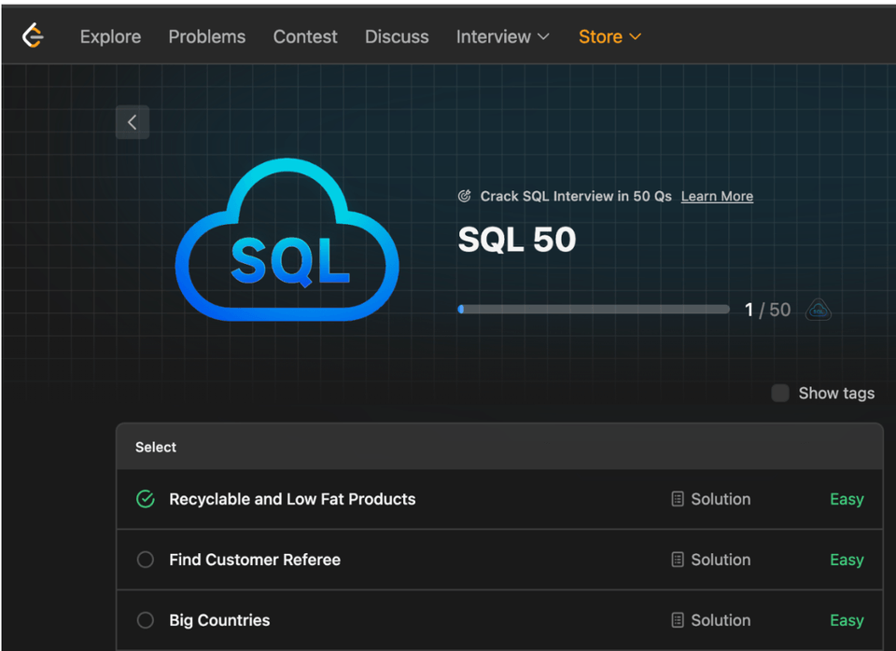Screen dimensions: 896x651
Task: Open the Big Countries problem
Action: pyautogui.click(x=219, y=620)
